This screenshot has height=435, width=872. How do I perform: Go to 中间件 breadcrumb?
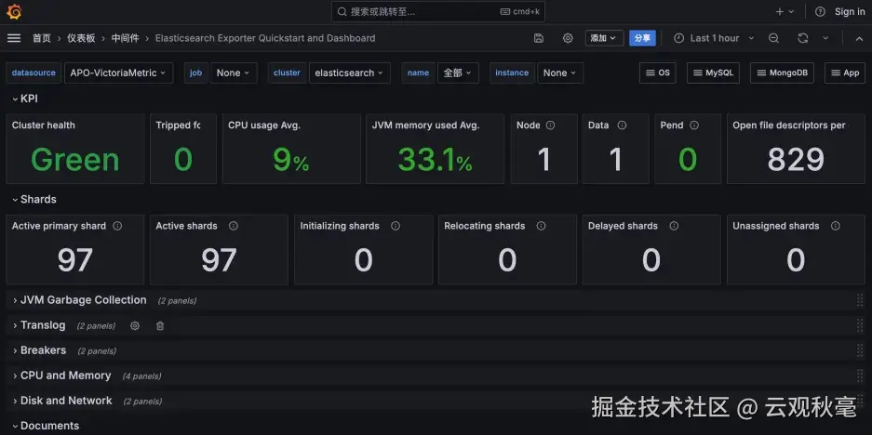point(125,38)
